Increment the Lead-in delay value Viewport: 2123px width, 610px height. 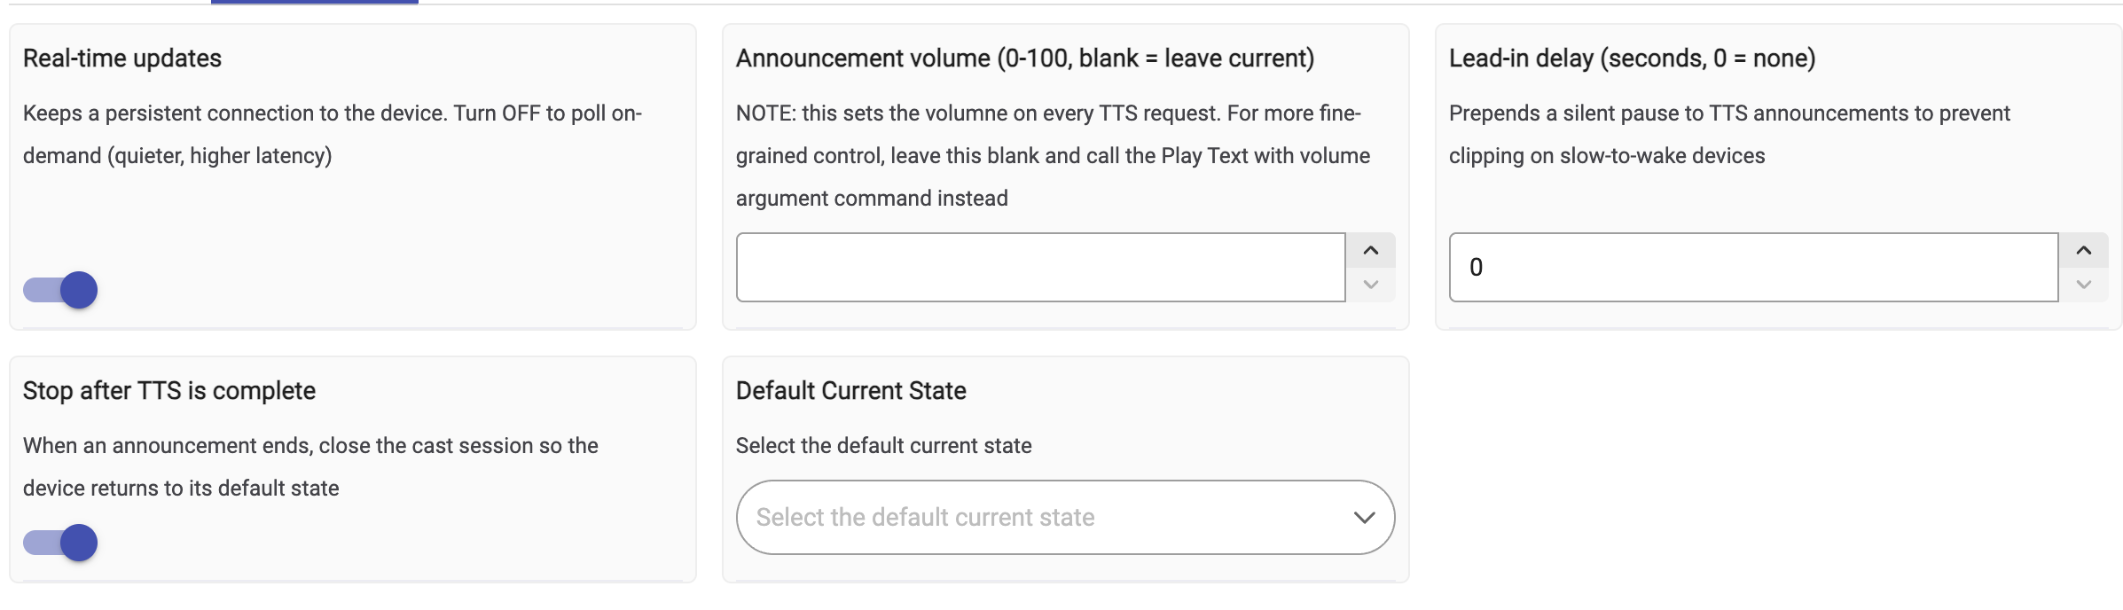(2083, 251)
